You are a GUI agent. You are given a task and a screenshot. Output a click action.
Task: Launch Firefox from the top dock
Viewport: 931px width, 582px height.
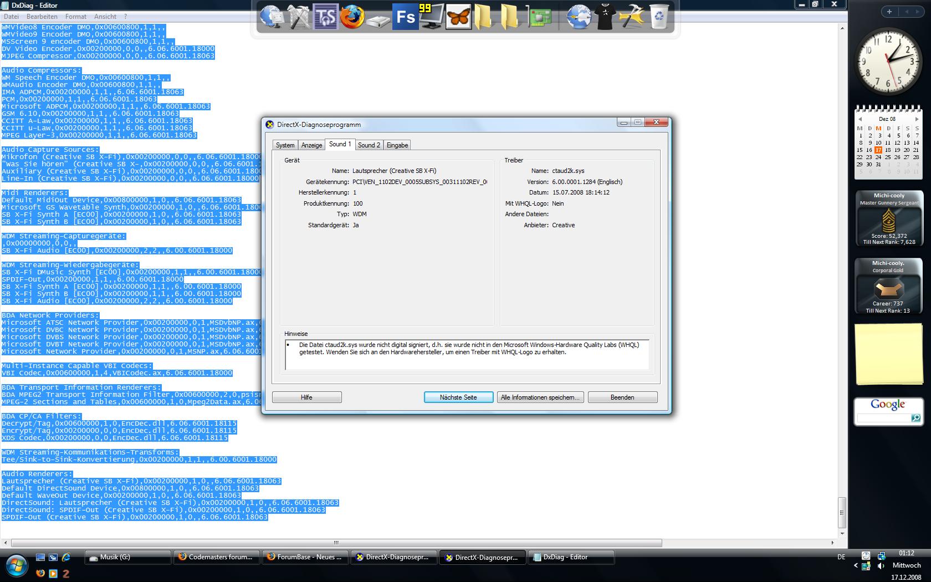click(x=352, y=17)
